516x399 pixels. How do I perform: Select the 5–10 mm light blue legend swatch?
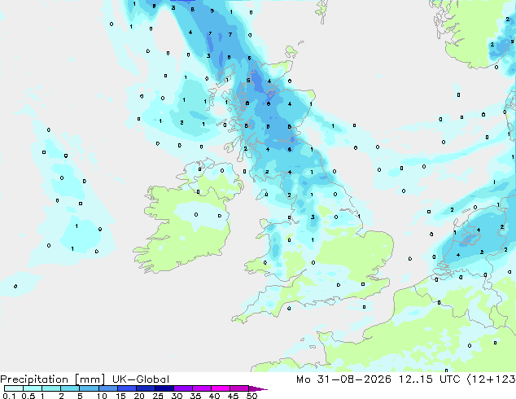(89, 388)
